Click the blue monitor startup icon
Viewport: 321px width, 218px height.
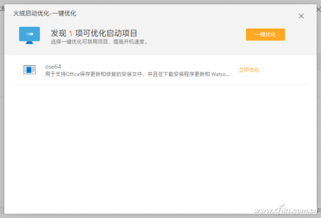30,35
